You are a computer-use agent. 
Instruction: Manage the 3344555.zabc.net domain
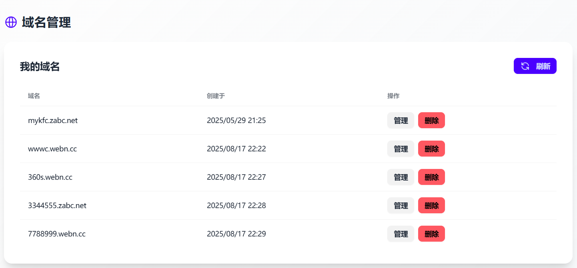point(401,206)
